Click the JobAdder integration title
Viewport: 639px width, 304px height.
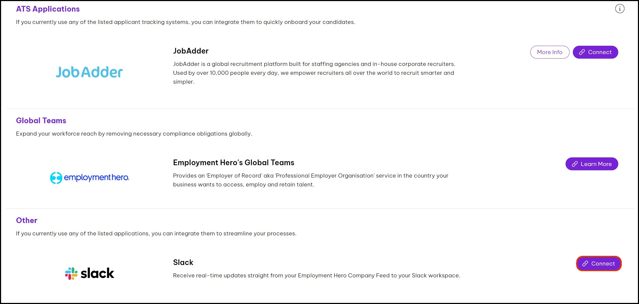coord(191,51)
